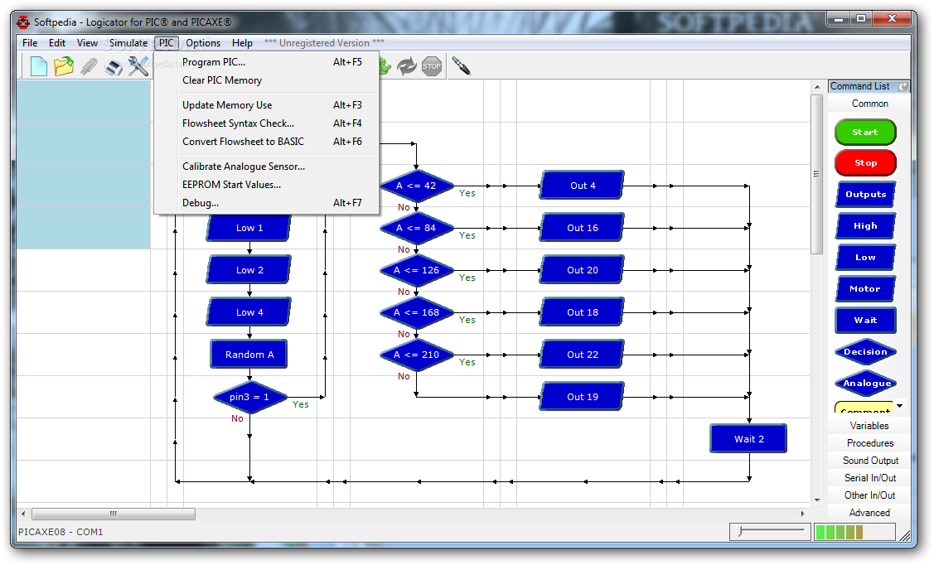Click the horizontal scrollbar right arrow
This screenshot has width=934, height=565.
[x=802, y=514]
